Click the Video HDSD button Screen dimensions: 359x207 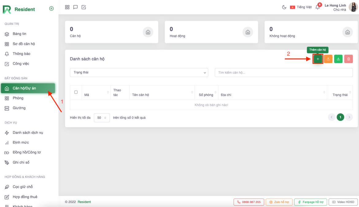pos(343,202)
